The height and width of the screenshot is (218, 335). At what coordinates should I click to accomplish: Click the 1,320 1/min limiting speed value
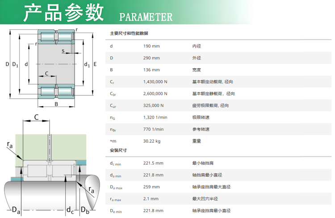click(155, 117)
